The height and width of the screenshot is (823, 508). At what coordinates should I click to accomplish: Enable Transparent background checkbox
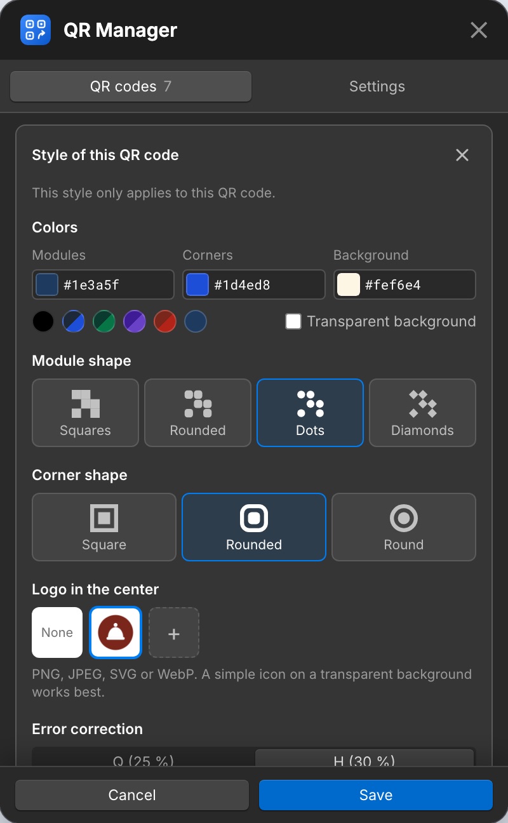[x=293, y=321]
